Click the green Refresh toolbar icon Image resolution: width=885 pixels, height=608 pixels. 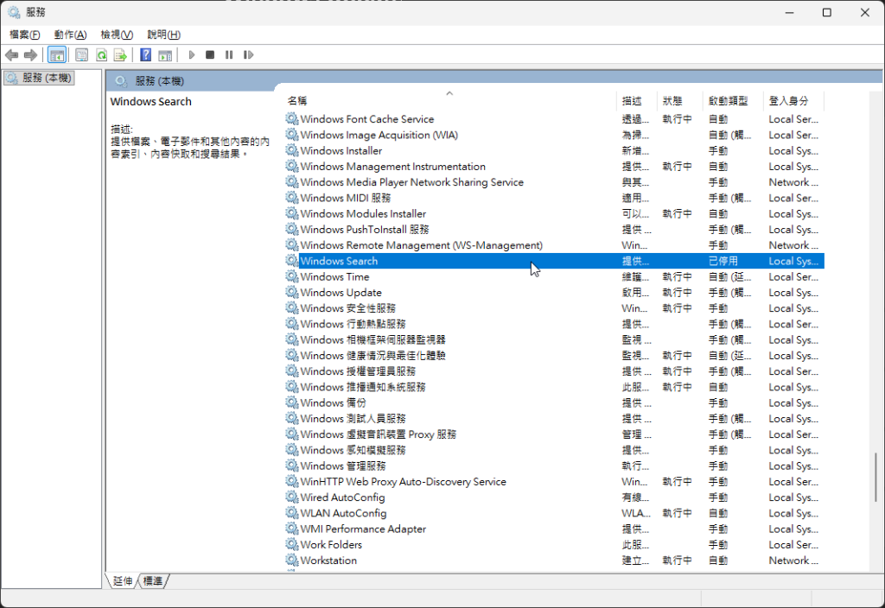point(101,55)
